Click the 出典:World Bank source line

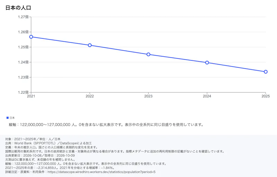[x=48, y=143]
